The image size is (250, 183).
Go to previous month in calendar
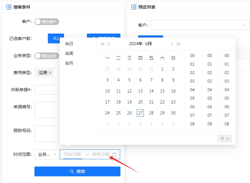click(109, 44)
